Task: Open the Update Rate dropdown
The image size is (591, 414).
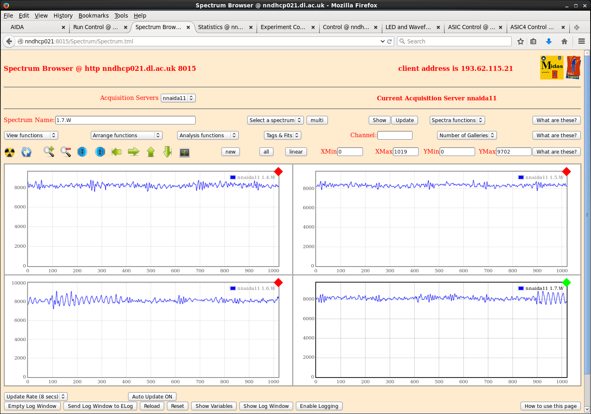Action: pyautogui.click(x=36, y=396)
